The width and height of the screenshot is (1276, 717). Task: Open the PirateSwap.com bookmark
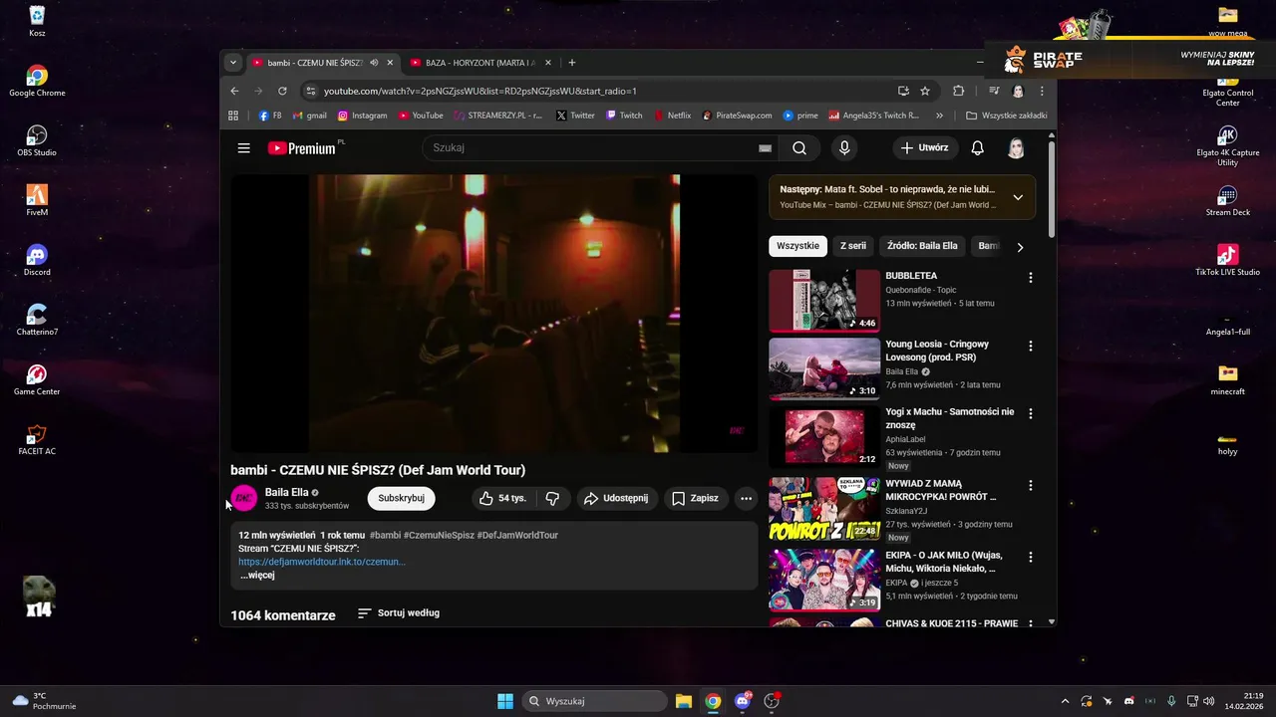737,116
